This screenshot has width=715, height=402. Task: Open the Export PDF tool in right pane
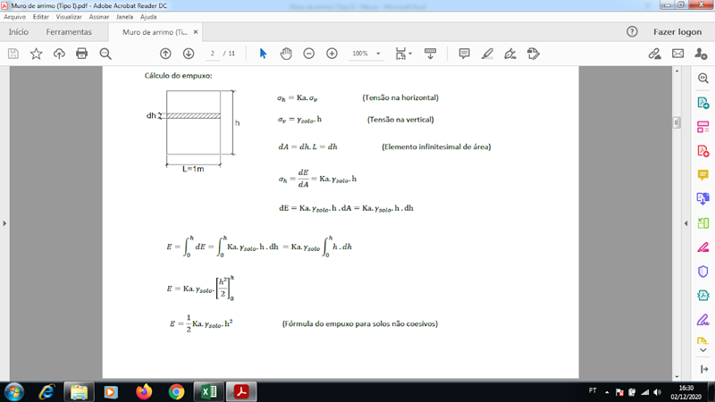[x=703, y=103]
